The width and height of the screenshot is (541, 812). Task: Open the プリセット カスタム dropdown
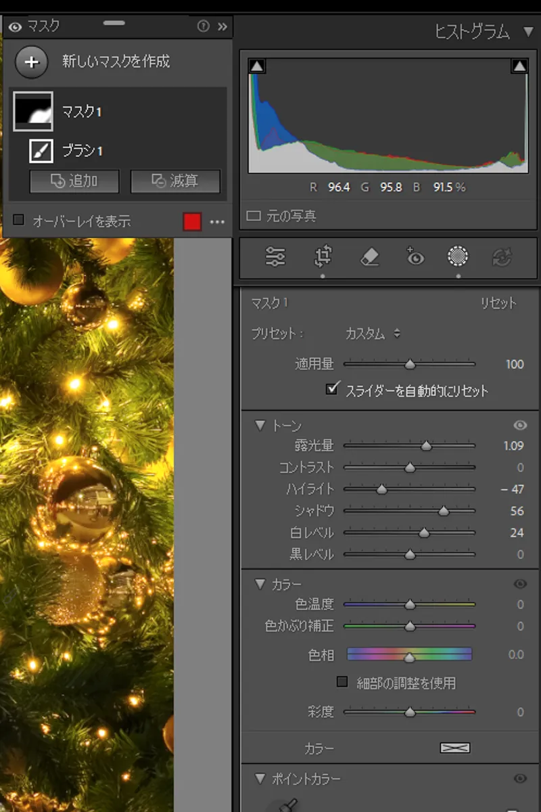coord(373,334)
